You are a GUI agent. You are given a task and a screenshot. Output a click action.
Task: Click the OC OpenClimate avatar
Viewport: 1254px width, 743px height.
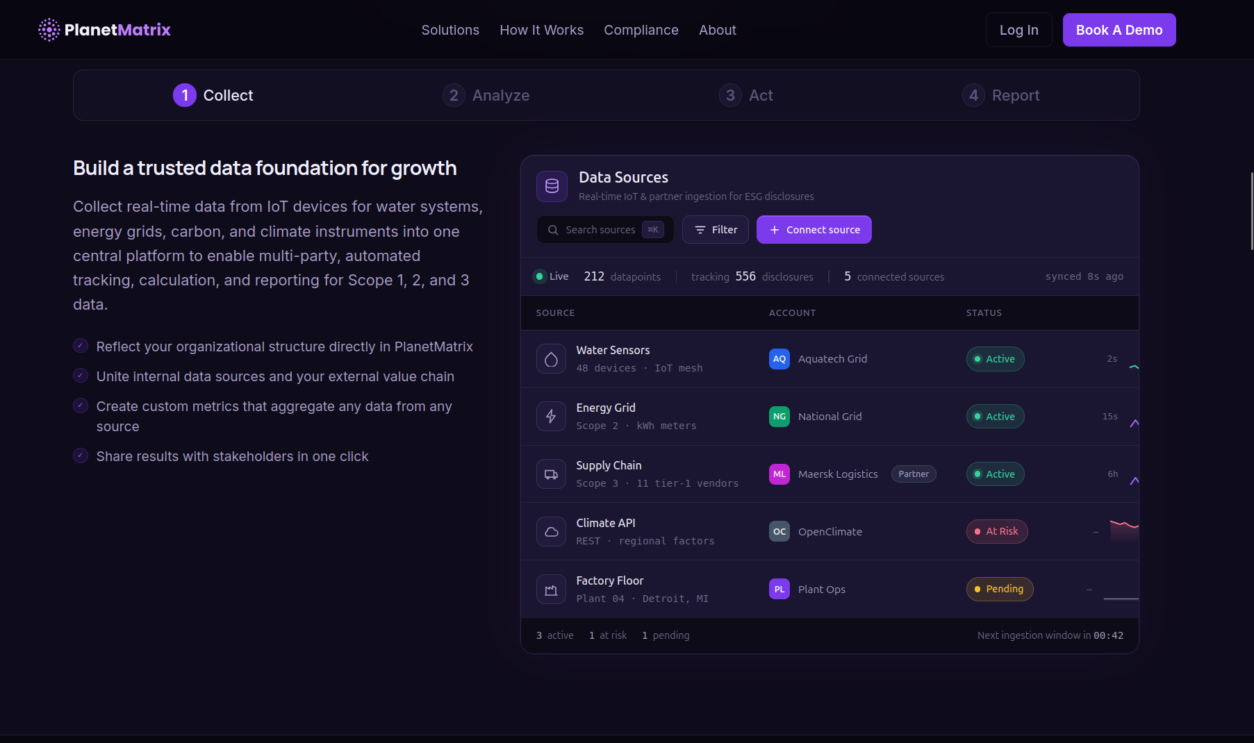[x=779, y=532]
